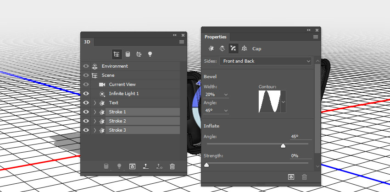Click the Environment row icon
Screen dimensions: 390x192
coord(95,66)
